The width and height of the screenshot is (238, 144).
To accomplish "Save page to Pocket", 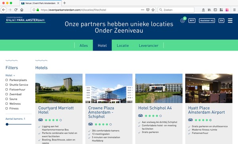I will coord(148,10).
